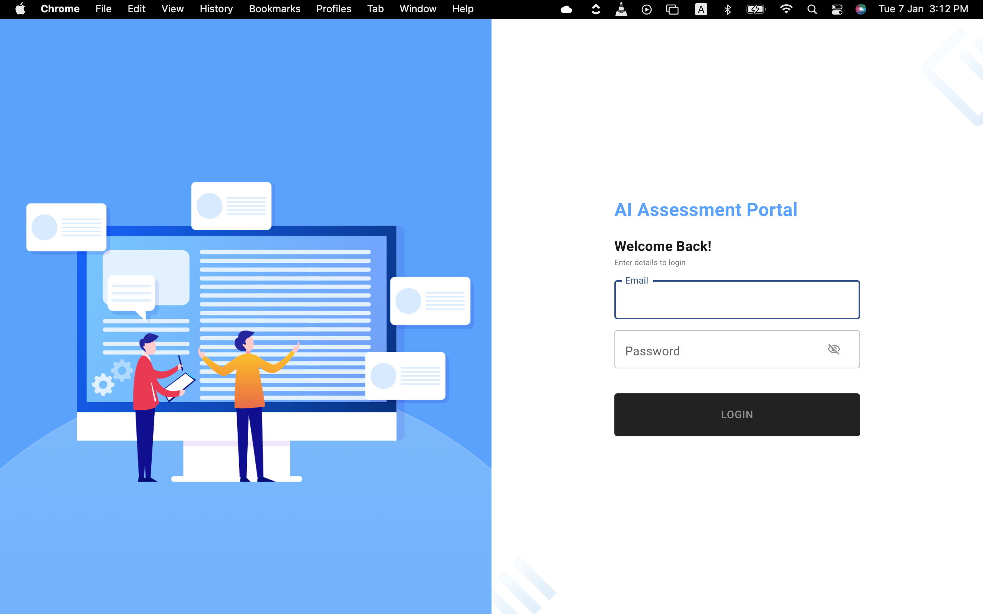This screenshot has height=614, width=983.
Task: Click the AI Assessment Portal heading
Action: coord(705,210)
